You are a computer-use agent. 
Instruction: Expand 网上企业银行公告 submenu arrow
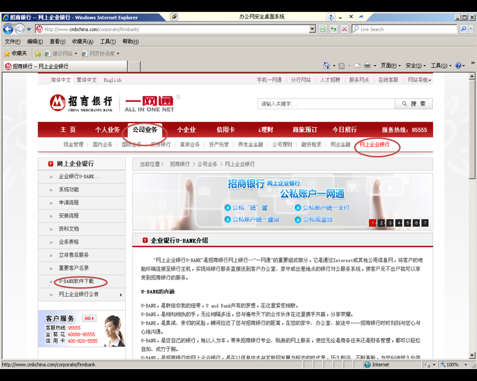pos(121,295)
